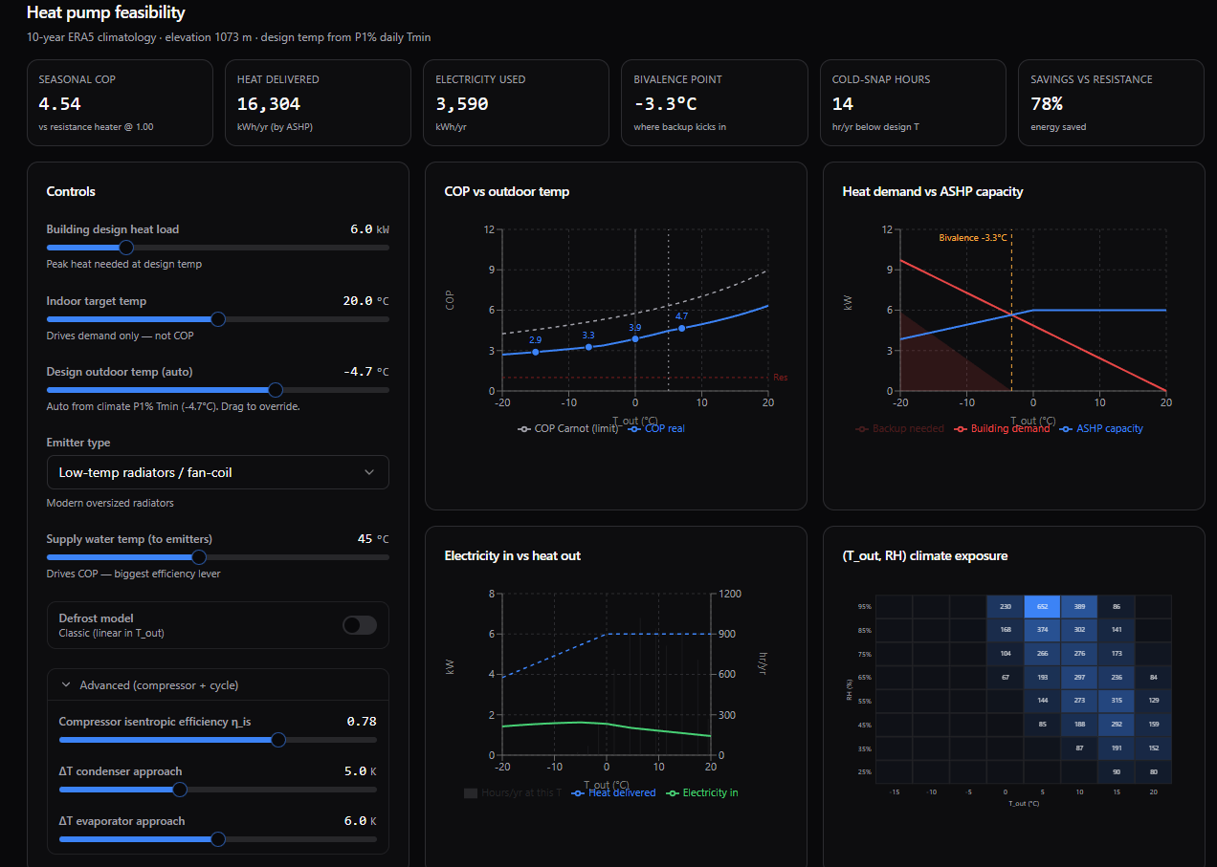Viewport: 1217px width, 867px height.
Task: Click the '(T_out, RH) climate exposure' title
Action: tap(925, 555)
